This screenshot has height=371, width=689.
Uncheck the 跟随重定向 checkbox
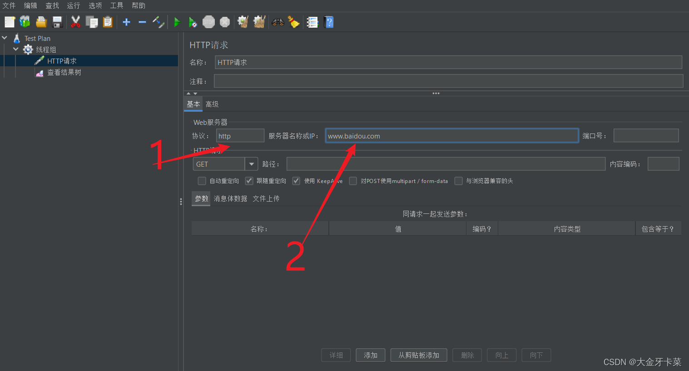pos(249,181)
